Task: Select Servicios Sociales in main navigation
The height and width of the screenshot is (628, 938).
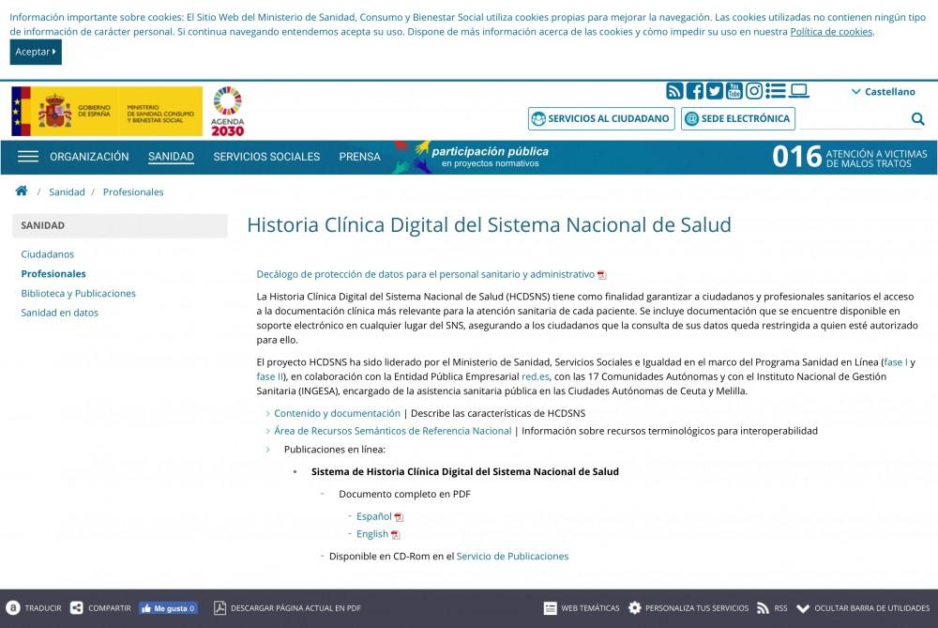Action: click(x=266, y=157)
